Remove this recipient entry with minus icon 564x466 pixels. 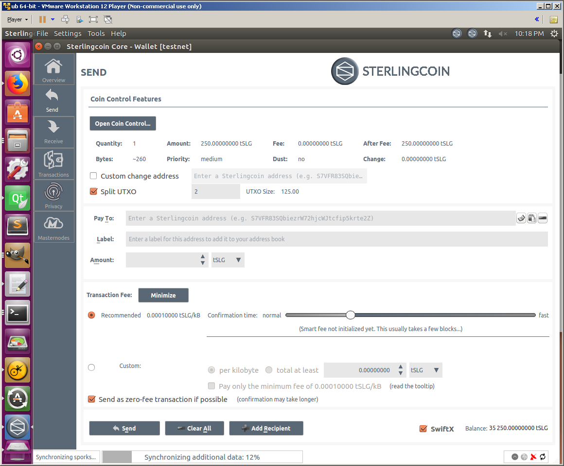pyautogui.click(x=543, y=218)
